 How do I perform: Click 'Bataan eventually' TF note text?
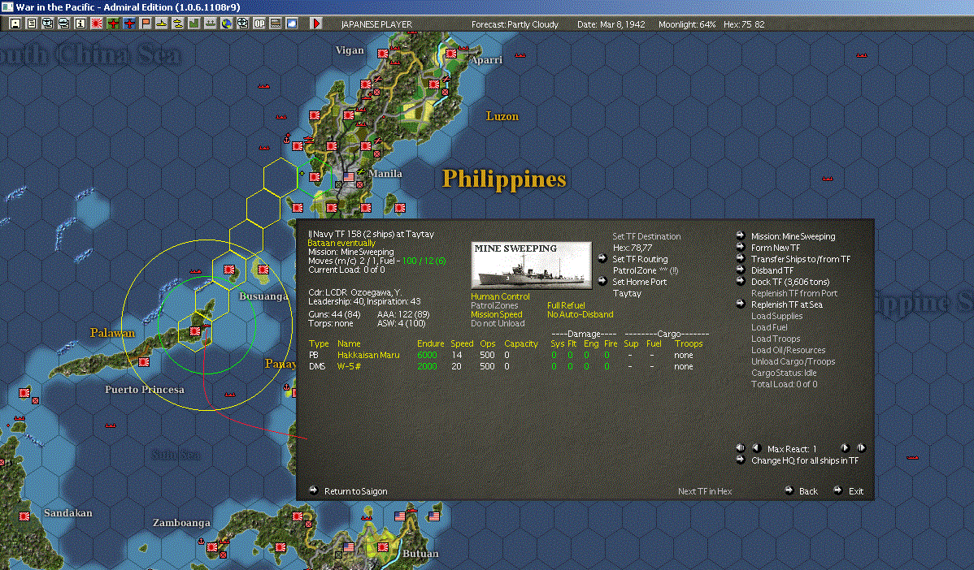[x=341, y=243]
